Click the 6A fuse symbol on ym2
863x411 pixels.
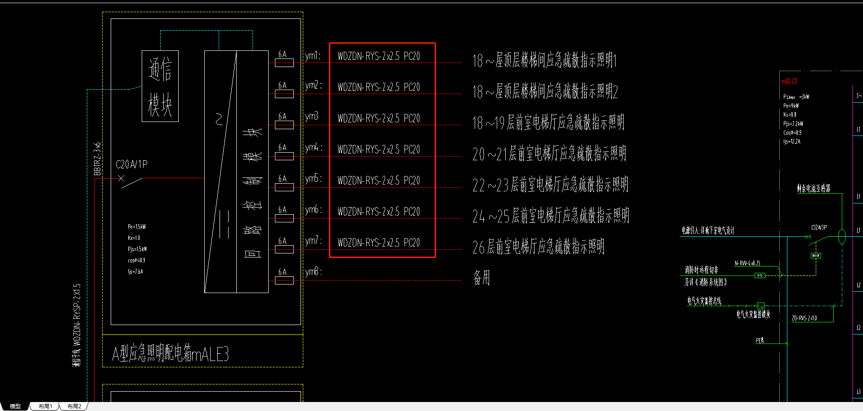[284, 94]
